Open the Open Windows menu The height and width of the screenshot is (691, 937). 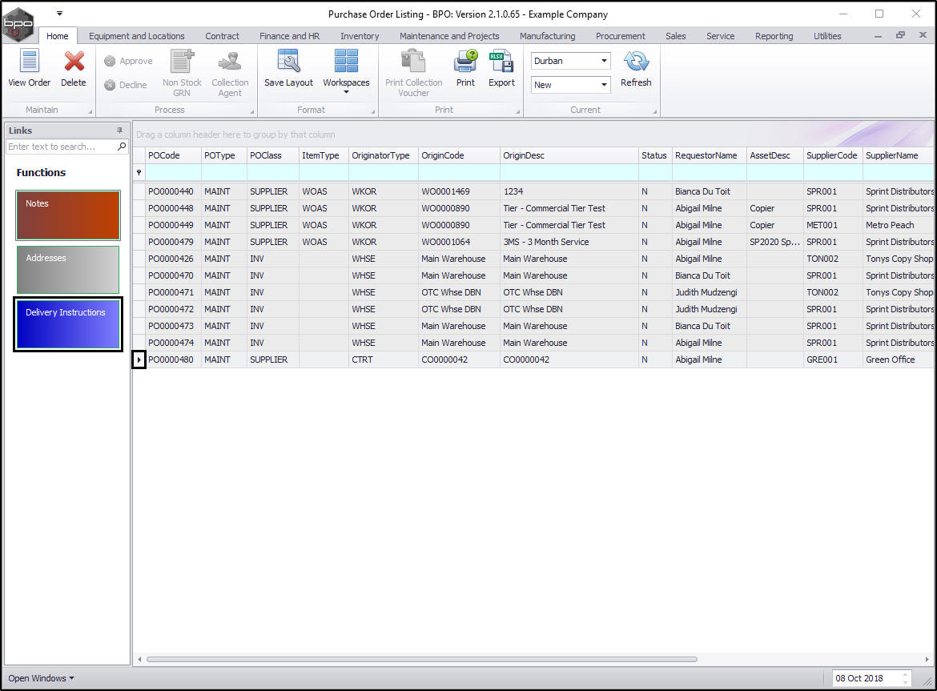(x=41, y=678)
